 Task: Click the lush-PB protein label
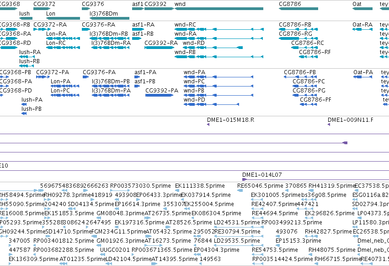click(x=32, y=109)
